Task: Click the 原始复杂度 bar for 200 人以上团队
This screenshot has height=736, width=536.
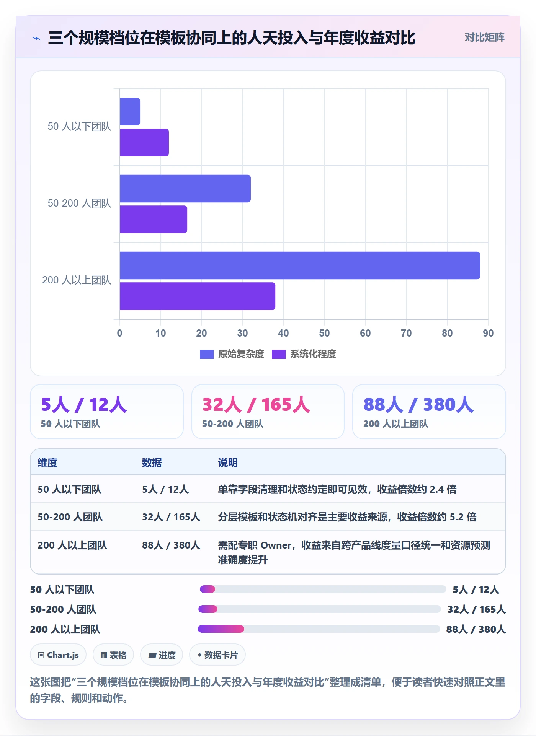Action: (300, 265)
